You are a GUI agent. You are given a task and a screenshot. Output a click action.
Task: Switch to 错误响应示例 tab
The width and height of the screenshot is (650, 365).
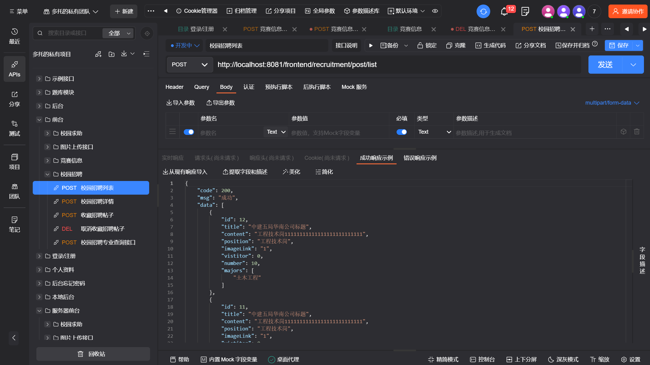coord(420,158)
